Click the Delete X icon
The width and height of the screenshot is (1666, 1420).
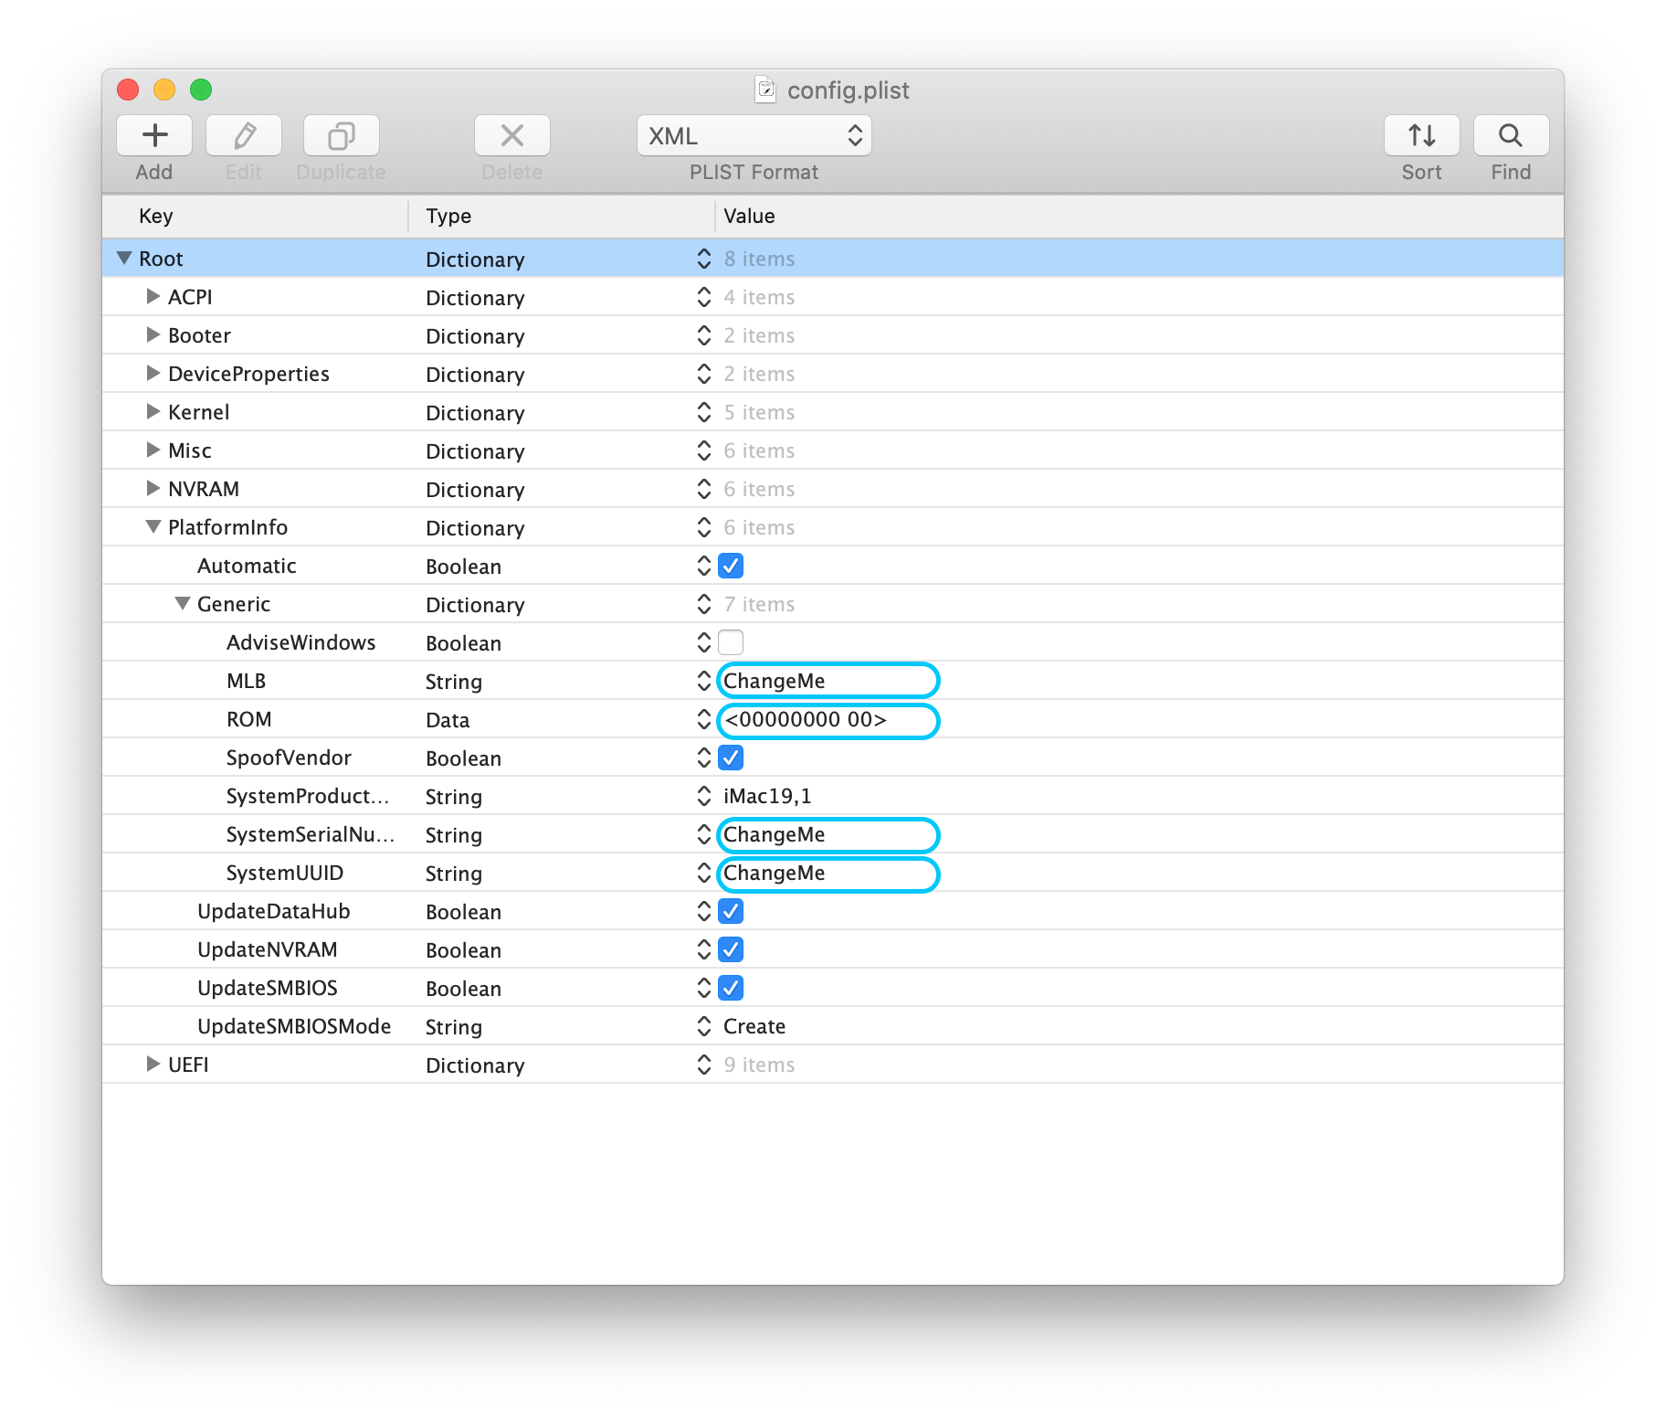(x=511, y=135)
